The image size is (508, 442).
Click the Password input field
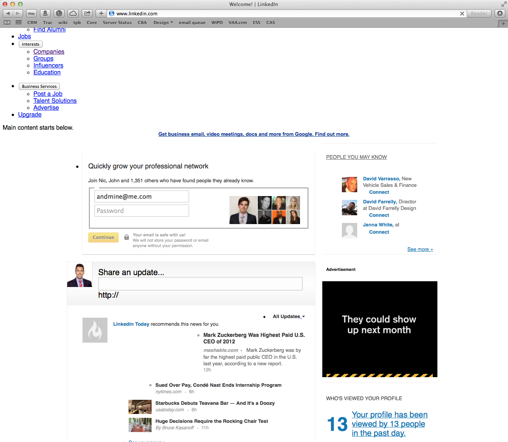coord(142,210)
